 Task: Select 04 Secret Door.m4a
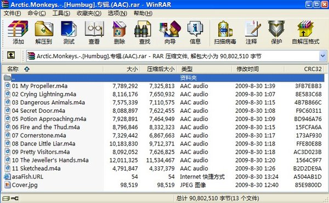point(38,111)
